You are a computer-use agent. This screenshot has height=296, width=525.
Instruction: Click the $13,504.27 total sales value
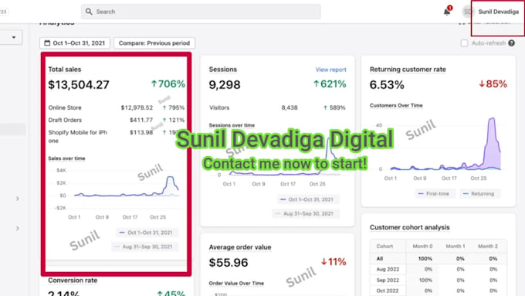pyautogui.click(x=79, y=85)
